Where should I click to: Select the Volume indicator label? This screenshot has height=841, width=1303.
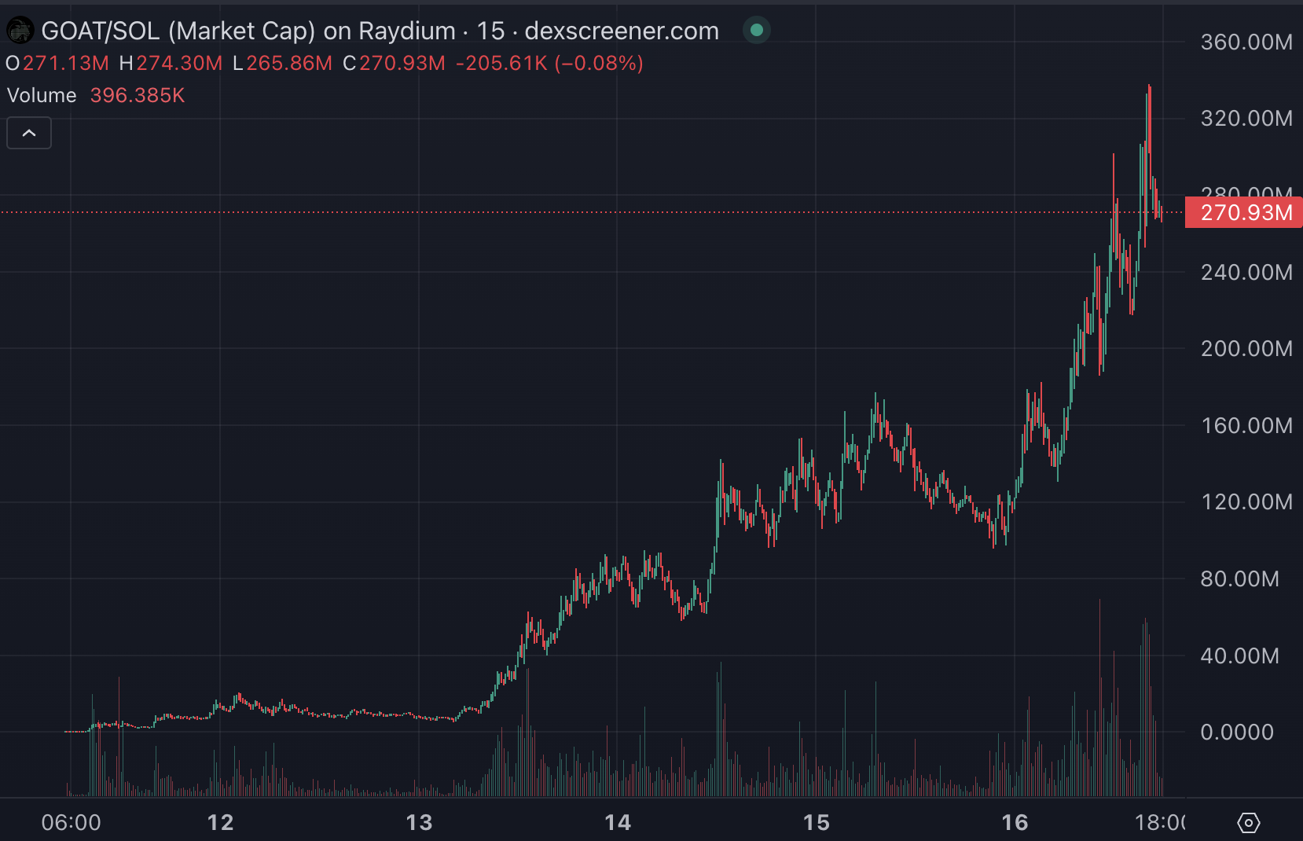(42, 95)
